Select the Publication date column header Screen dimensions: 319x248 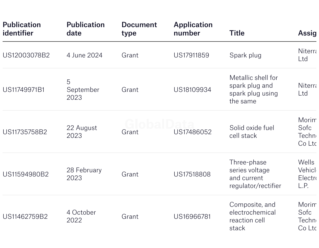point(86,29)
